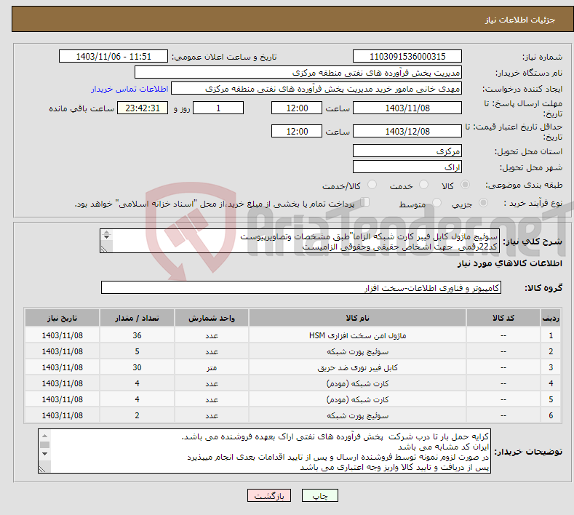574x515 pixels.
Task: Click the page header جزئیات اطلاعات نیاز
Action: (x=520, y=20)
